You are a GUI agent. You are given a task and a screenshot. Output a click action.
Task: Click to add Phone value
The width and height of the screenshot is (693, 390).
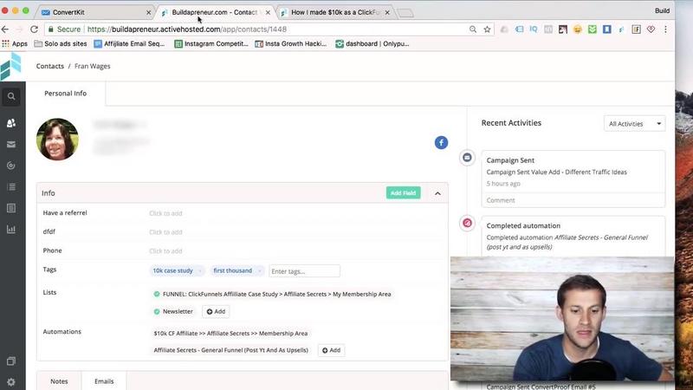tap(165, 251)
